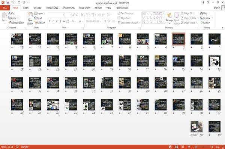Select slide 13 thumbnail
The image size is (225, 149).
click(214, 61)
